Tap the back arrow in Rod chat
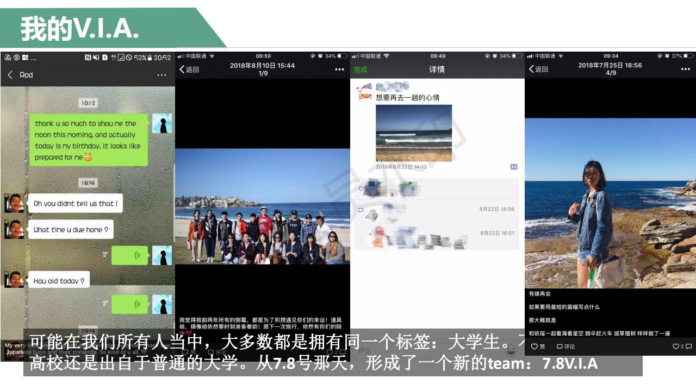 (10, 75)
